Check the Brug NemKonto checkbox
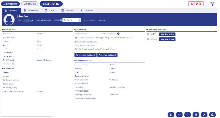Viewport: 220px width, 118px height. (4, 80)
